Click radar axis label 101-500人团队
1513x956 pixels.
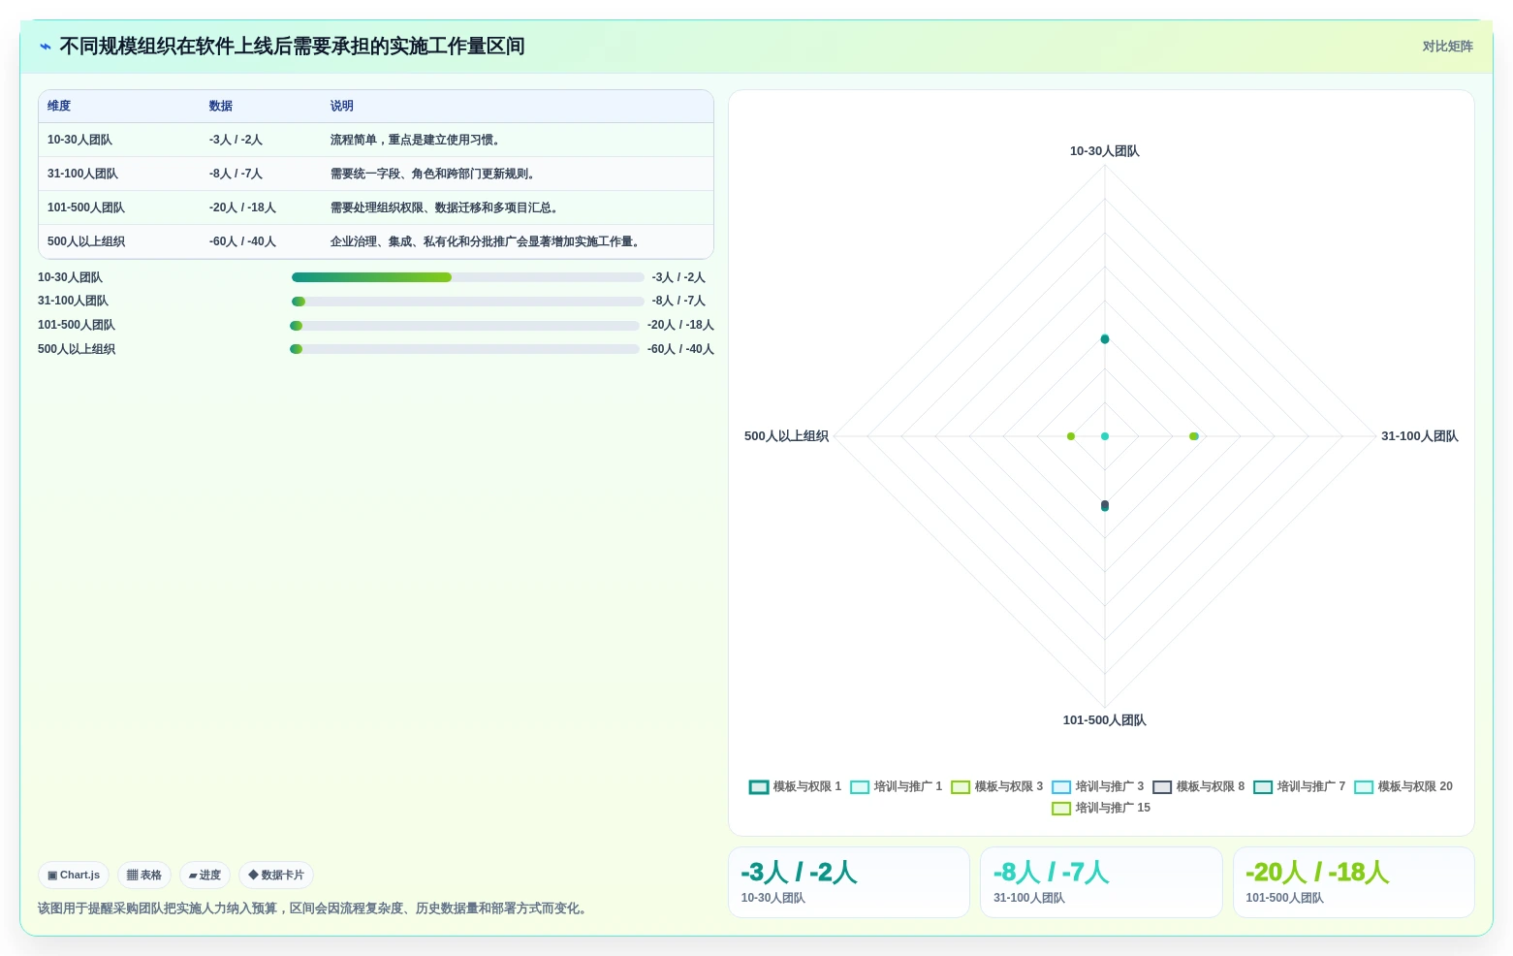point(1105,720)
